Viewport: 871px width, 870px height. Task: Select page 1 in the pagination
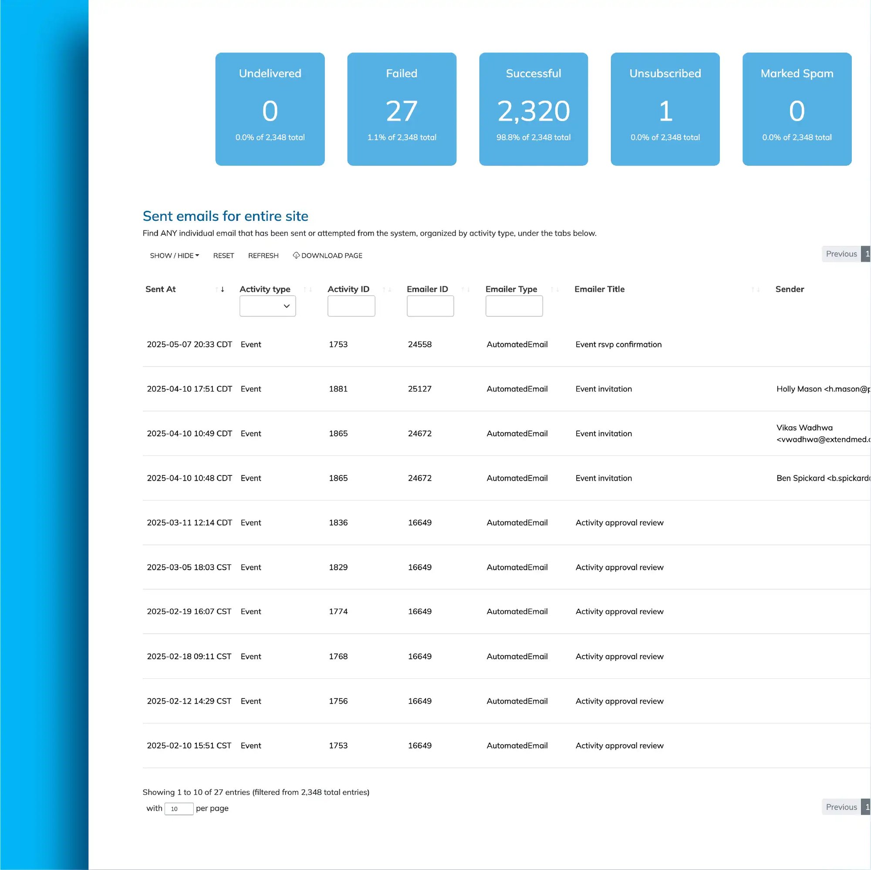click(867, 253)
